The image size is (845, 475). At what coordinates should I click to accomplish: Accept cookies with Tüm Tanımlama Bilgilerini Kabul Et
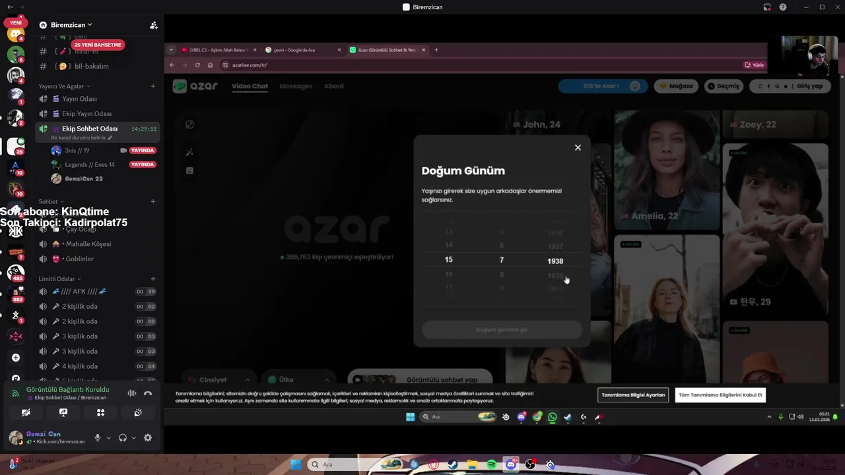tap(720, 395)
